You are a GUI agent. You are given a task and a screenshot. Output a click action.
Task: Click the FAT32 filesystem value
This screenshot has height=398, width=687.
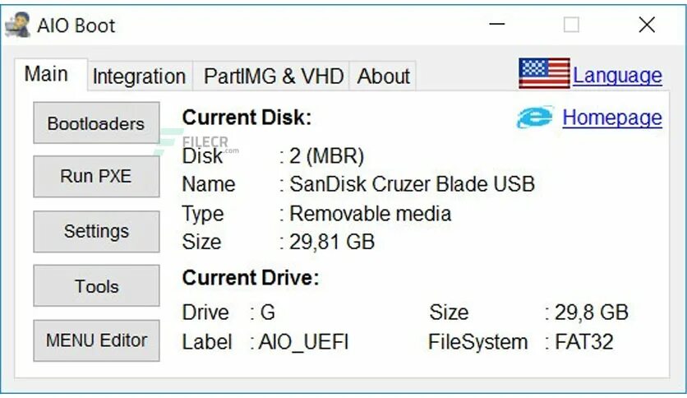pyautogui.click(x=583, y=342)
